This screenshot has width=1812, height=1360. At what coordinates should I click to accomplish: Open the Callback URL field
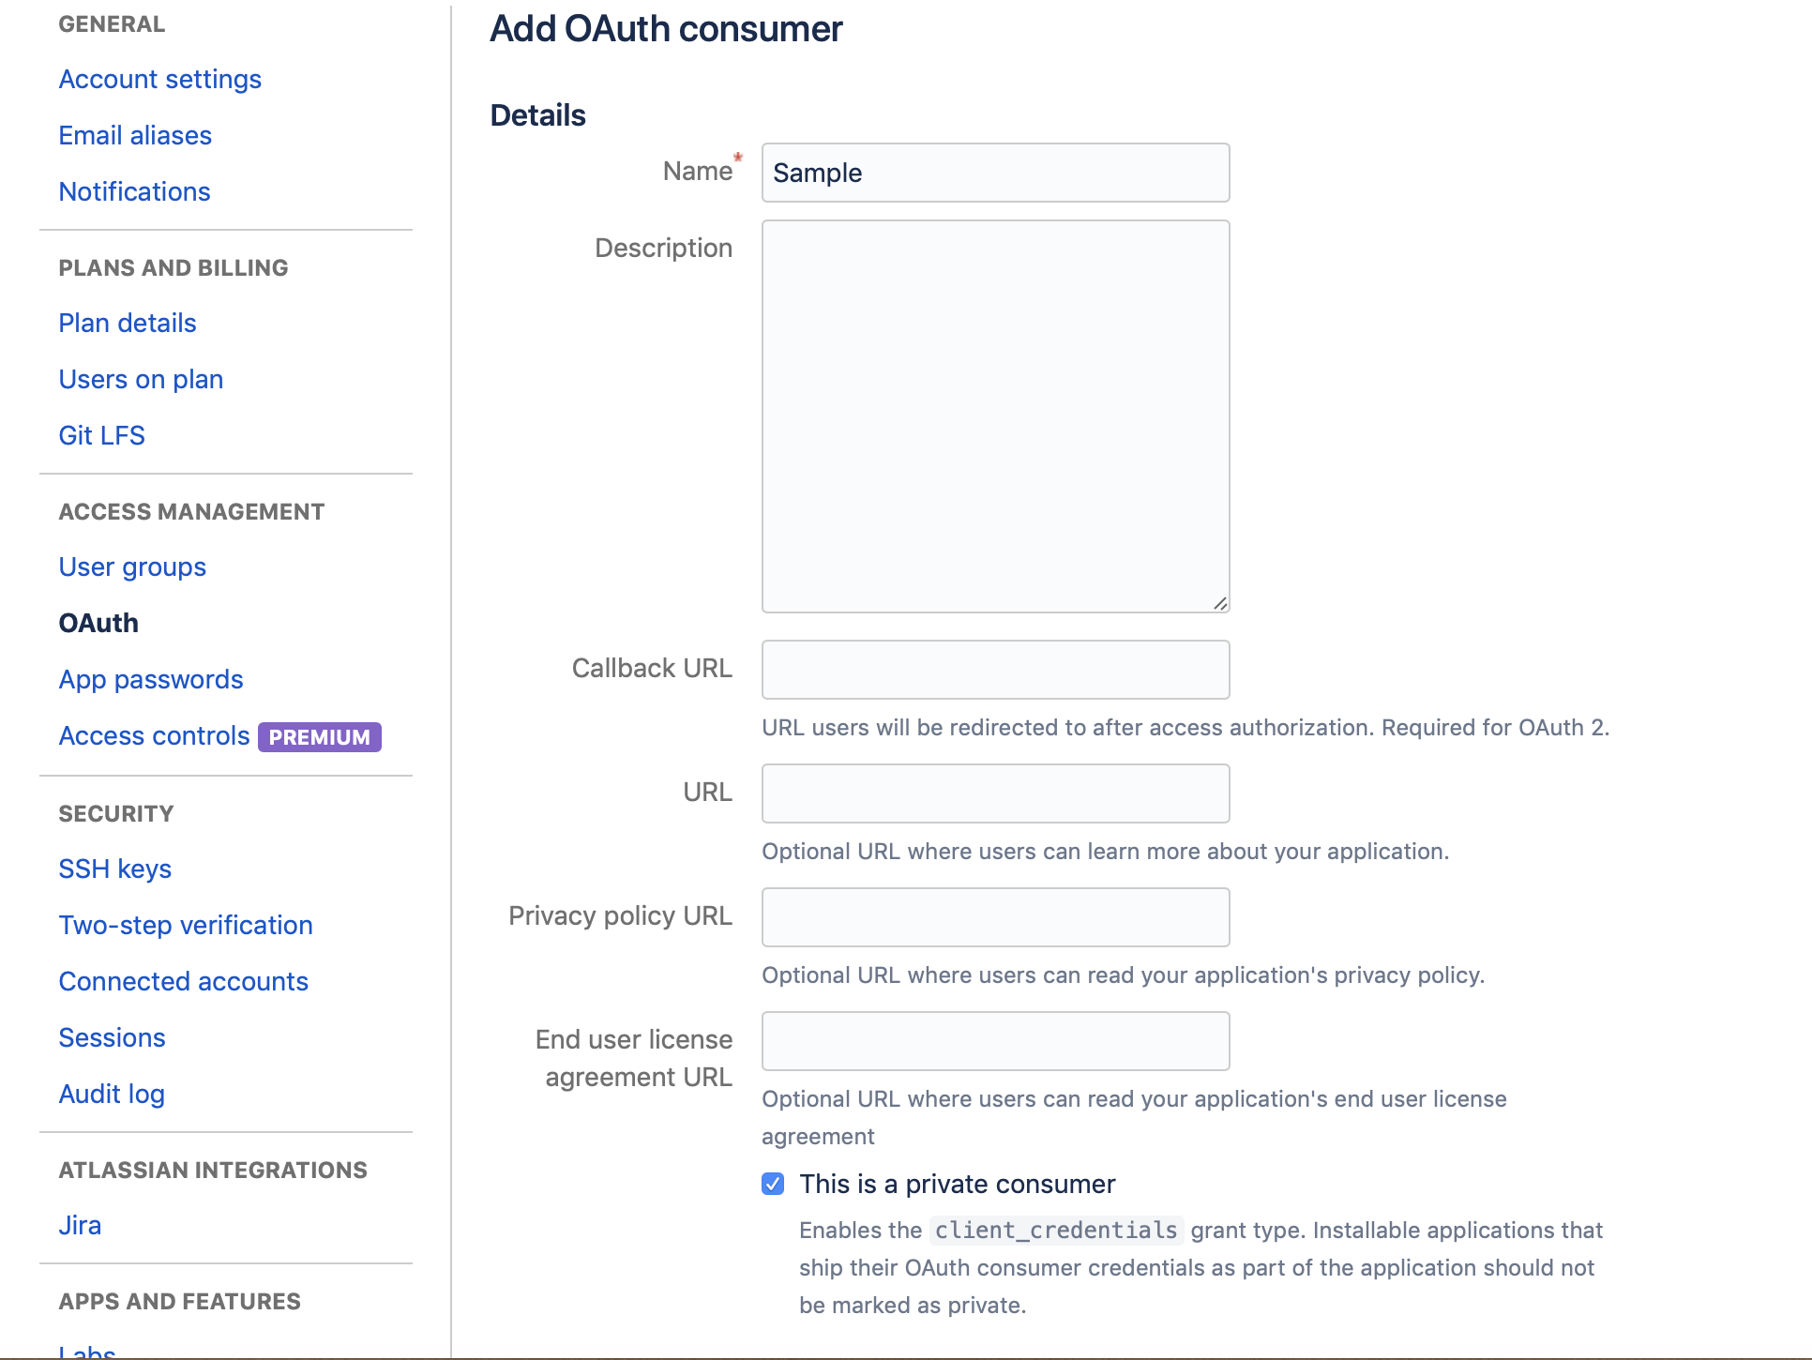coord(995,669)
